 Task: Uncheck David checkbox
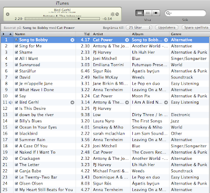pos(16,77)
